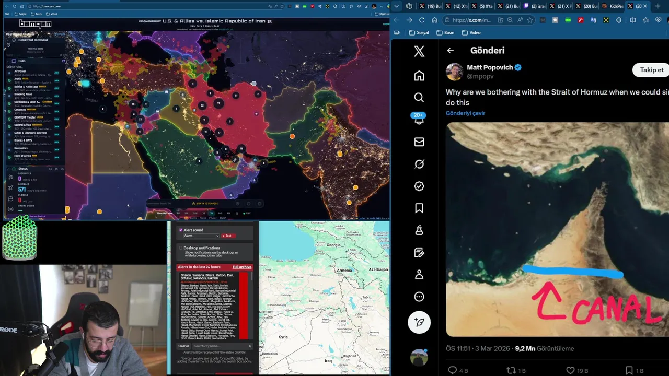Click the magnifier in Search city name field

[250, 346]
